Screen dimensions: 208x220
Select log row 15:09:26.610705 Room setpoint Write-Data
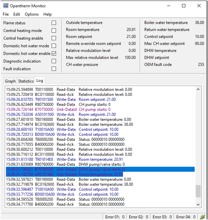[100, 100]
